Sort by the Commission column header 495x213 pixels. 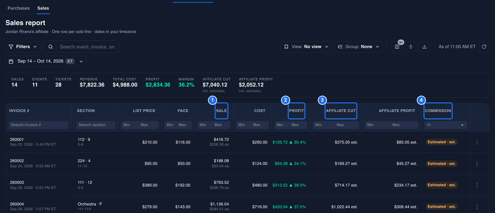438,111
